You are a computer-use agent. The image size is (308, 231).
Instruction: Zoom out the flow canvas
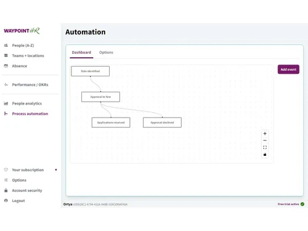[x=265, y=140]
